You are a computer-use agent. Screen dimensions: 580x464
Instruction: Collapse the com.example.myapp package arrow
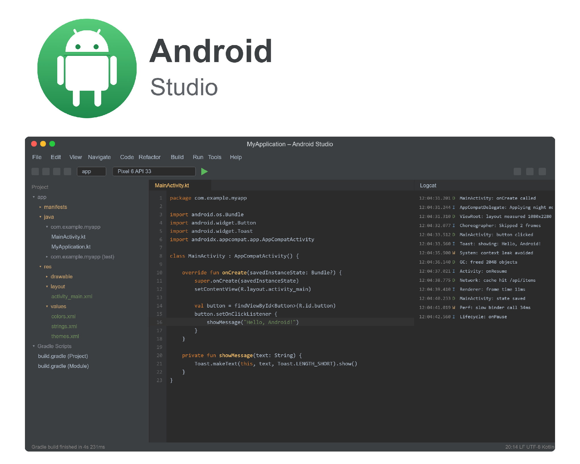click(x=47, y=227)
